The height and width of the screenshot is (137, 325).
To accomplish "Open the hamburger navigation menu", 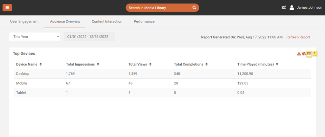I will pyautogui.click(x=7, y=8).
